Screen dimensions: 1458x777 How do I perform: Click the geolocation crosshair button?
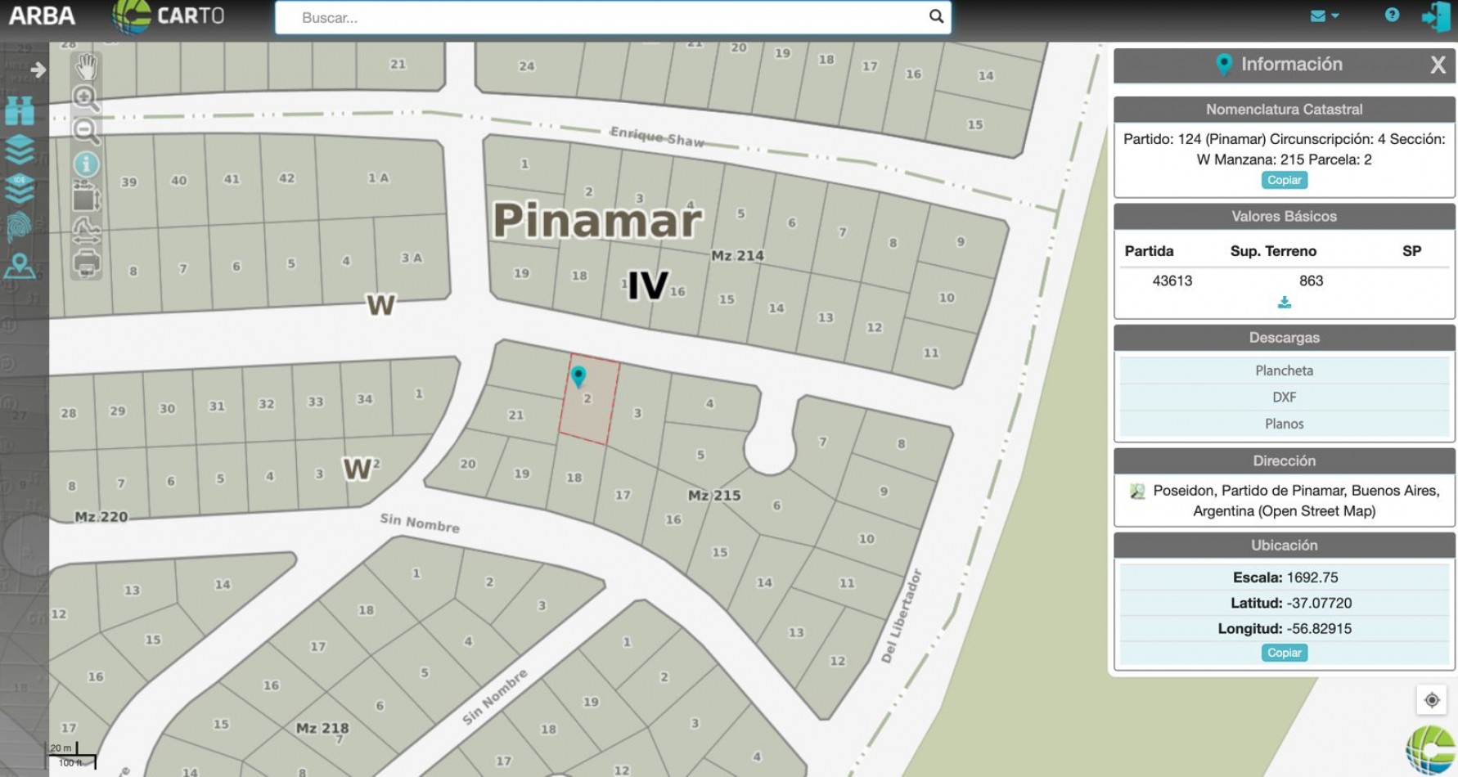click(x=1431, y=698)
